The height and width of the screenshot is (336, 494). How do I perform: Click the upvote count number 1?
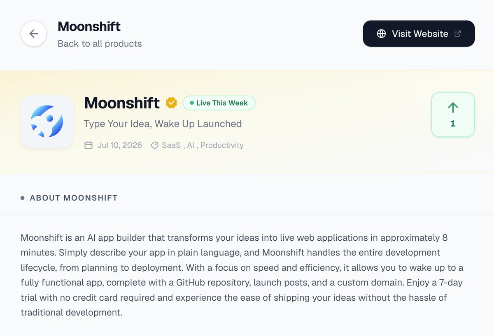453,124
